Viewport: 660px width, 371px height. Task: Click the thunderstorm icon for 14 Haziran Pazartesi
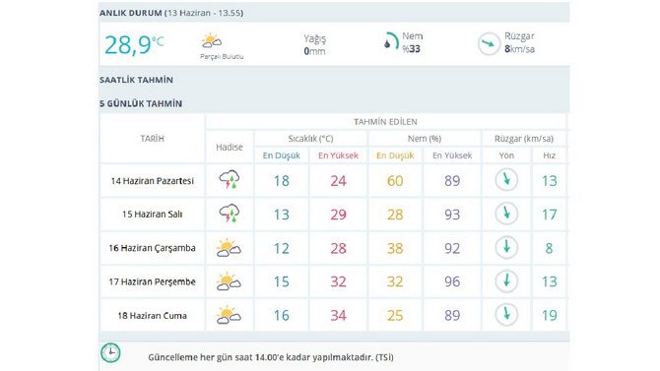229,180
